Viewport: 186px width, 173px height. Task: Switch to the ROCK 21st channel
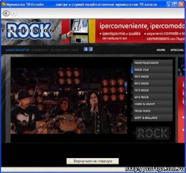[152, 70]
